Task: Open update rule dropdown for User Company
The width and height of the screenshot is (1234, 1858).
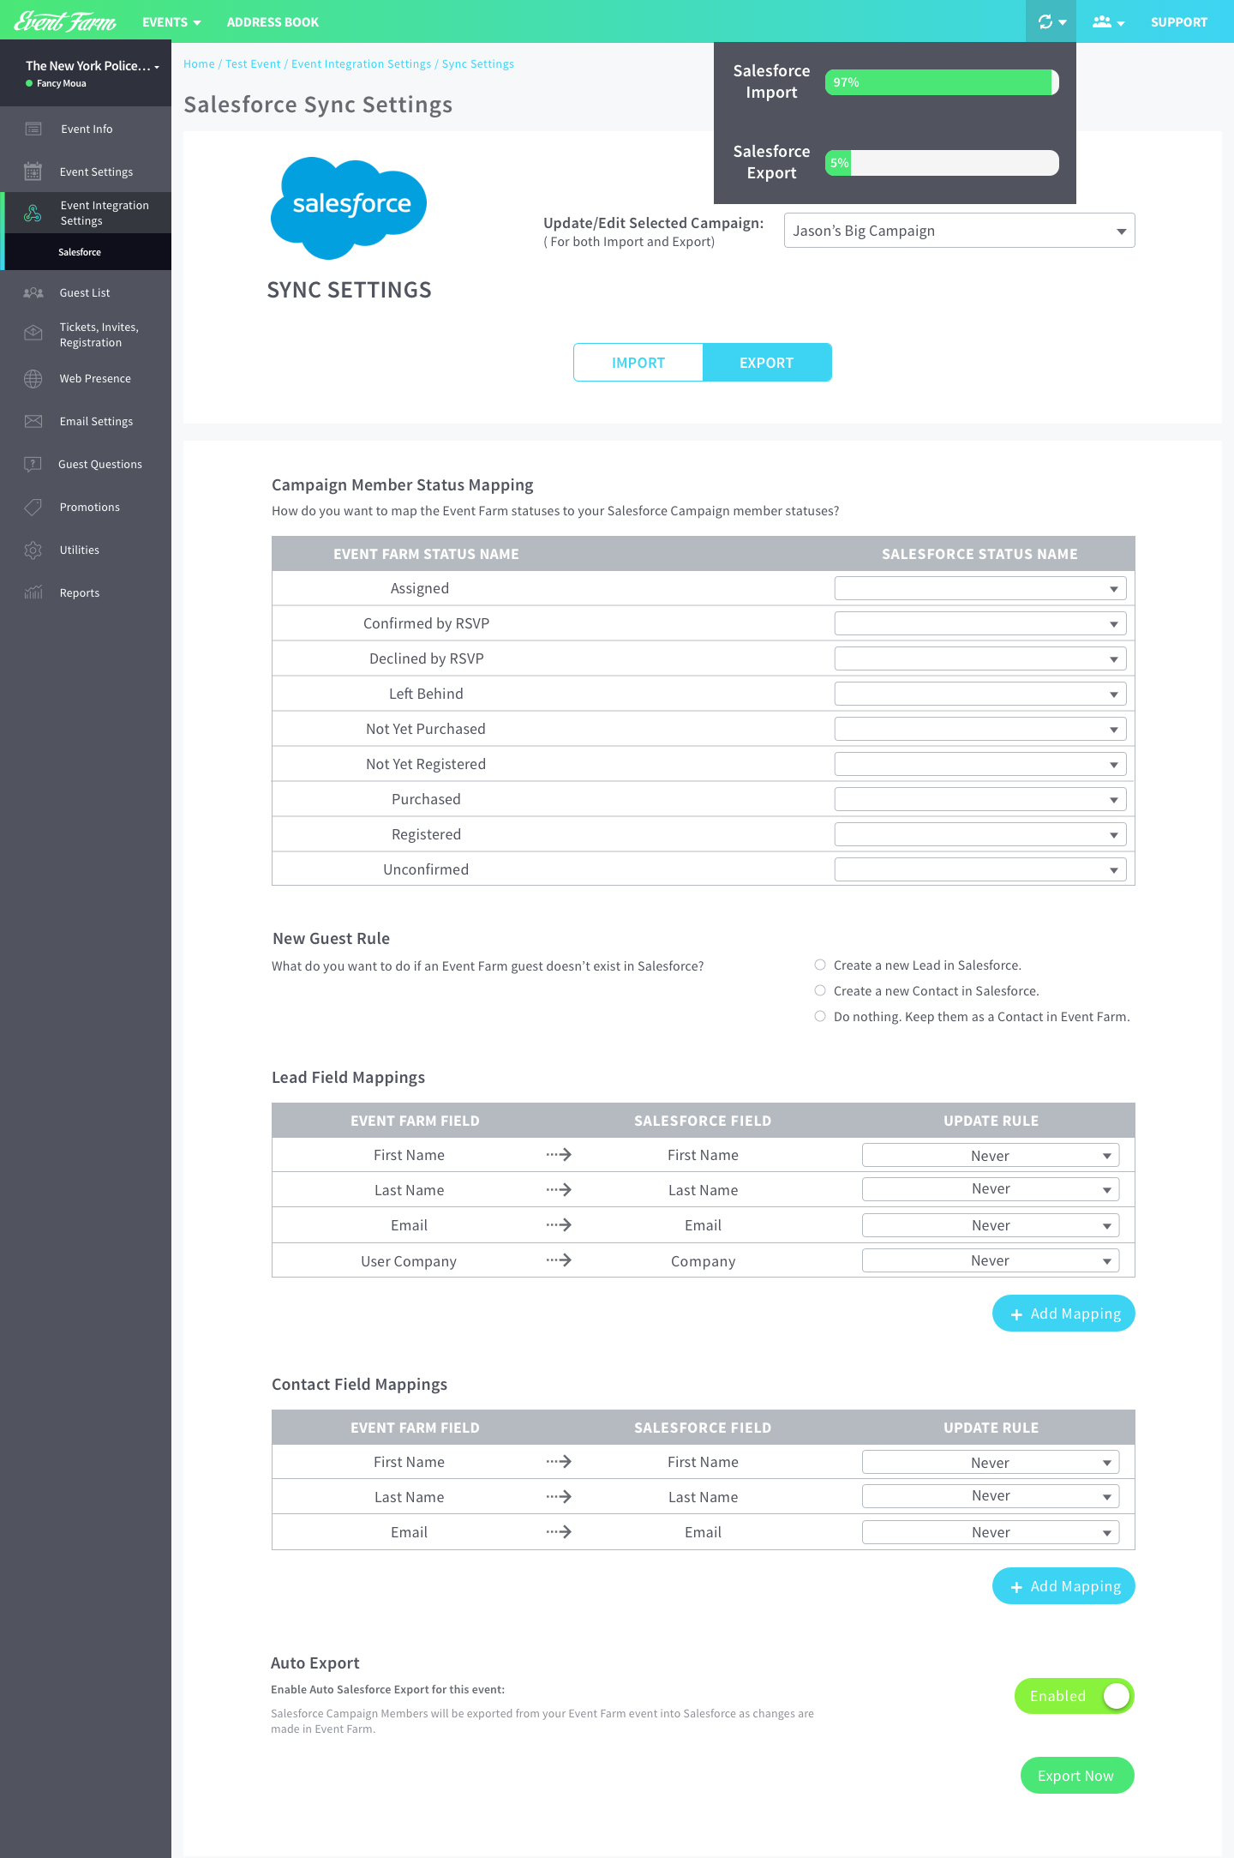Action: [x=991, y=1260]
